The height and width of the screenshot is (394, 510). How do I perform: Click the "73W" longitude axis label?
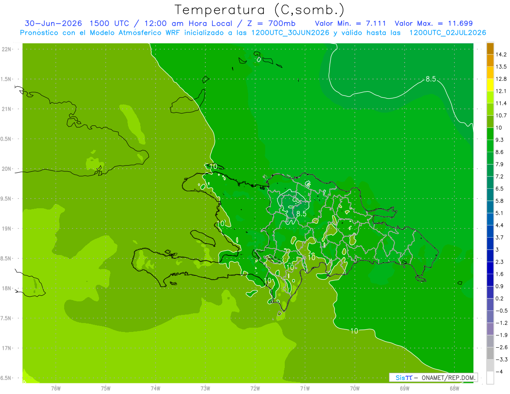(x=205, y=388)
